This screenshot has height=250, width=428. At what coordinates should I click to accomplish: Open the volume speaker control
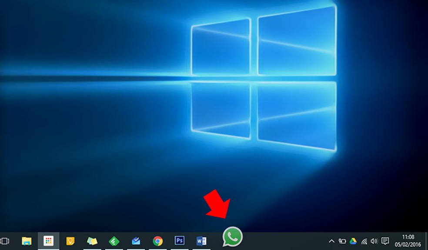click(x=374, y=241)
